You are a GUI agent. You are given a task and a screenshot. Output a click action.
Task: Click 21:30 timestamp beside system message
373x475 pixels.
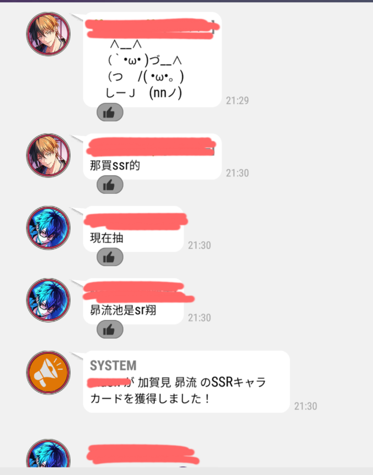(x=305, y=406)
